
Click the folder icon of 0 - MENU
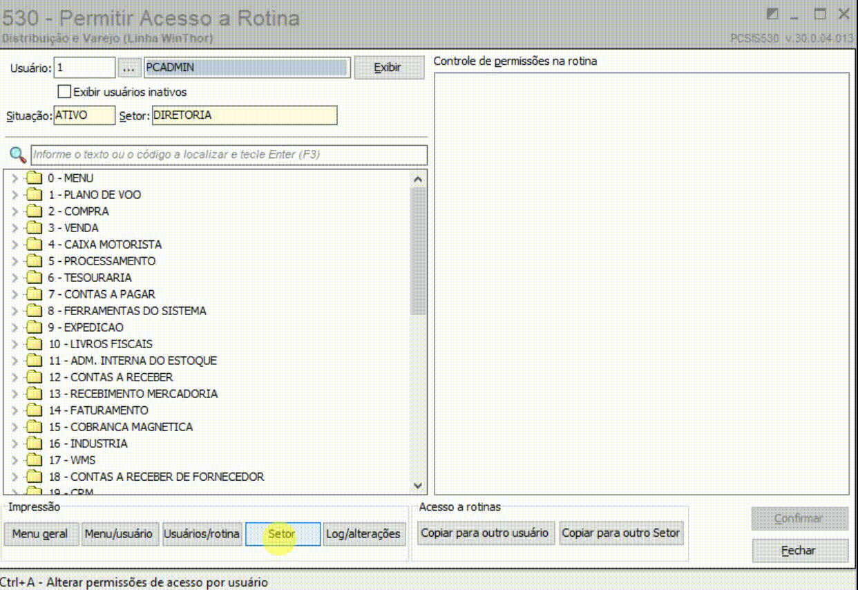[35, 178]
